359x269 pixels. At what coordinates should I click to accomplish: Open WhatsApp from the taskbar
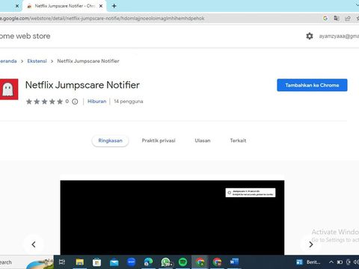166,262
